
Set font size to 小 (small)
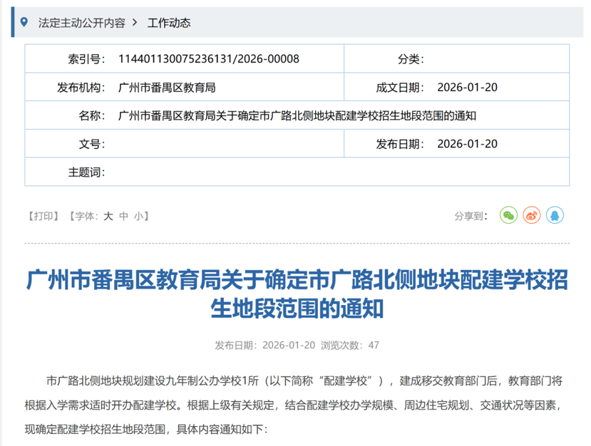pyautogui.click(x=138, y=216)
